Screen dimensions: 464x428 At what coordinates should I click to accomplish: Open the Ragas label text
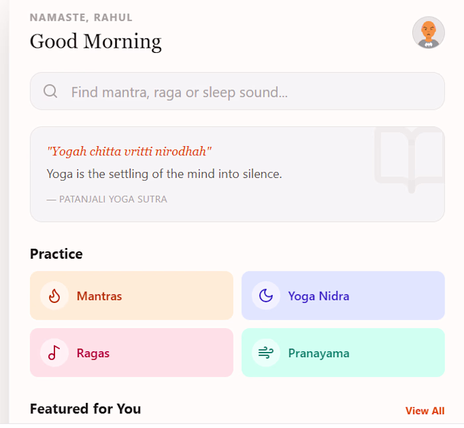click(93, 353)
